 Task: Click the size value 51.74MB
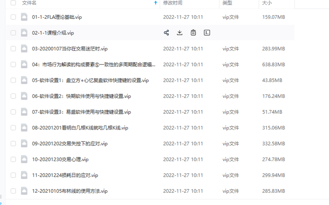tap(272, 112)
